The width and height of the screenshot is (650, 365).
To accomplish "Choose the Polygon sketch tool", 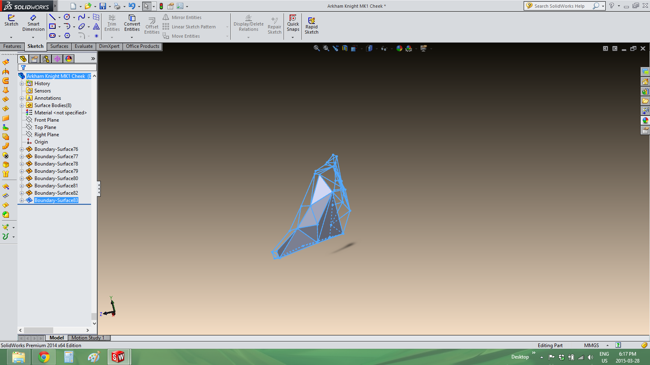I will (67, 36).
